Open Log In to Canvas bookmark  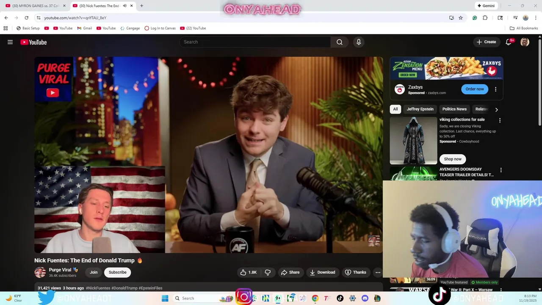(x=160, y=28)
